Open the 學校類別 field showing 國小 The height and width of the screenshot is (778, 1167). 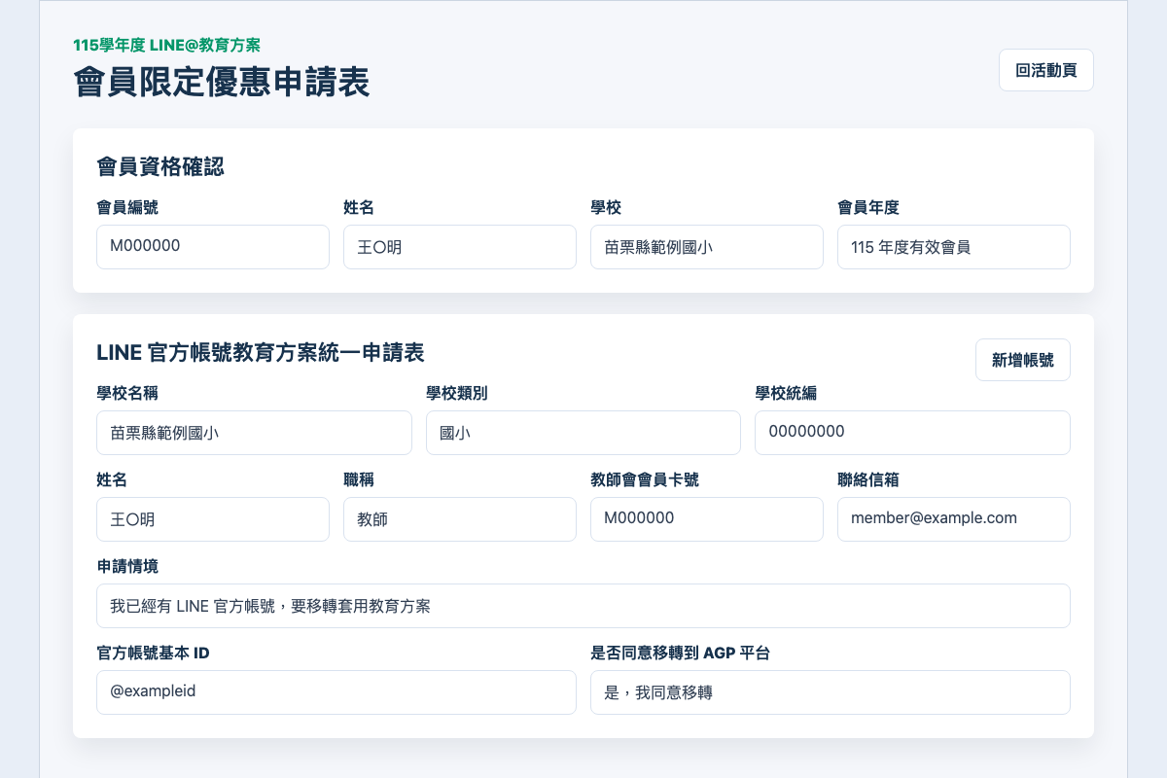pyautogui.click(x=583, y=433)
